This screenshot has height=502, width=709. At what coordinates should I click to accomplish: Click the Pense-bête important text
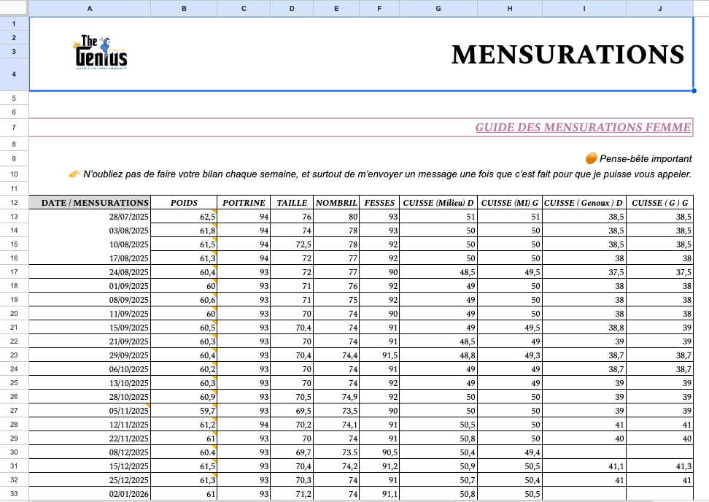click(x=646, y=159)
